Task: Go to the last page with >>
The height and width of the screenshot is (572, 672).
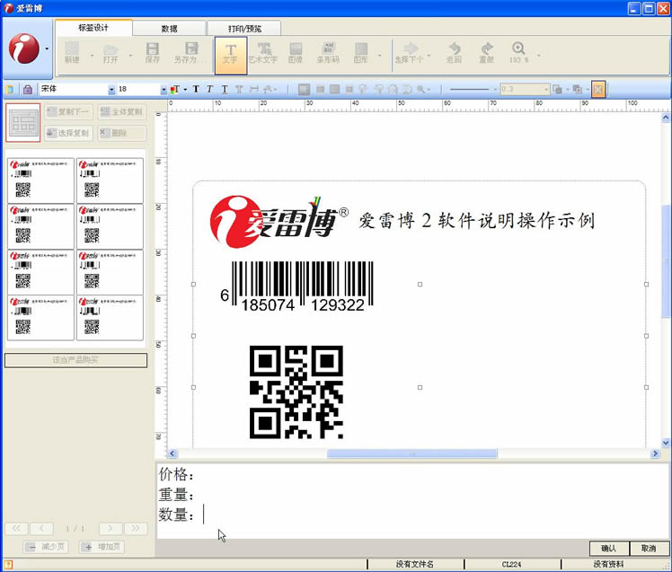Action: coord(136,528)
